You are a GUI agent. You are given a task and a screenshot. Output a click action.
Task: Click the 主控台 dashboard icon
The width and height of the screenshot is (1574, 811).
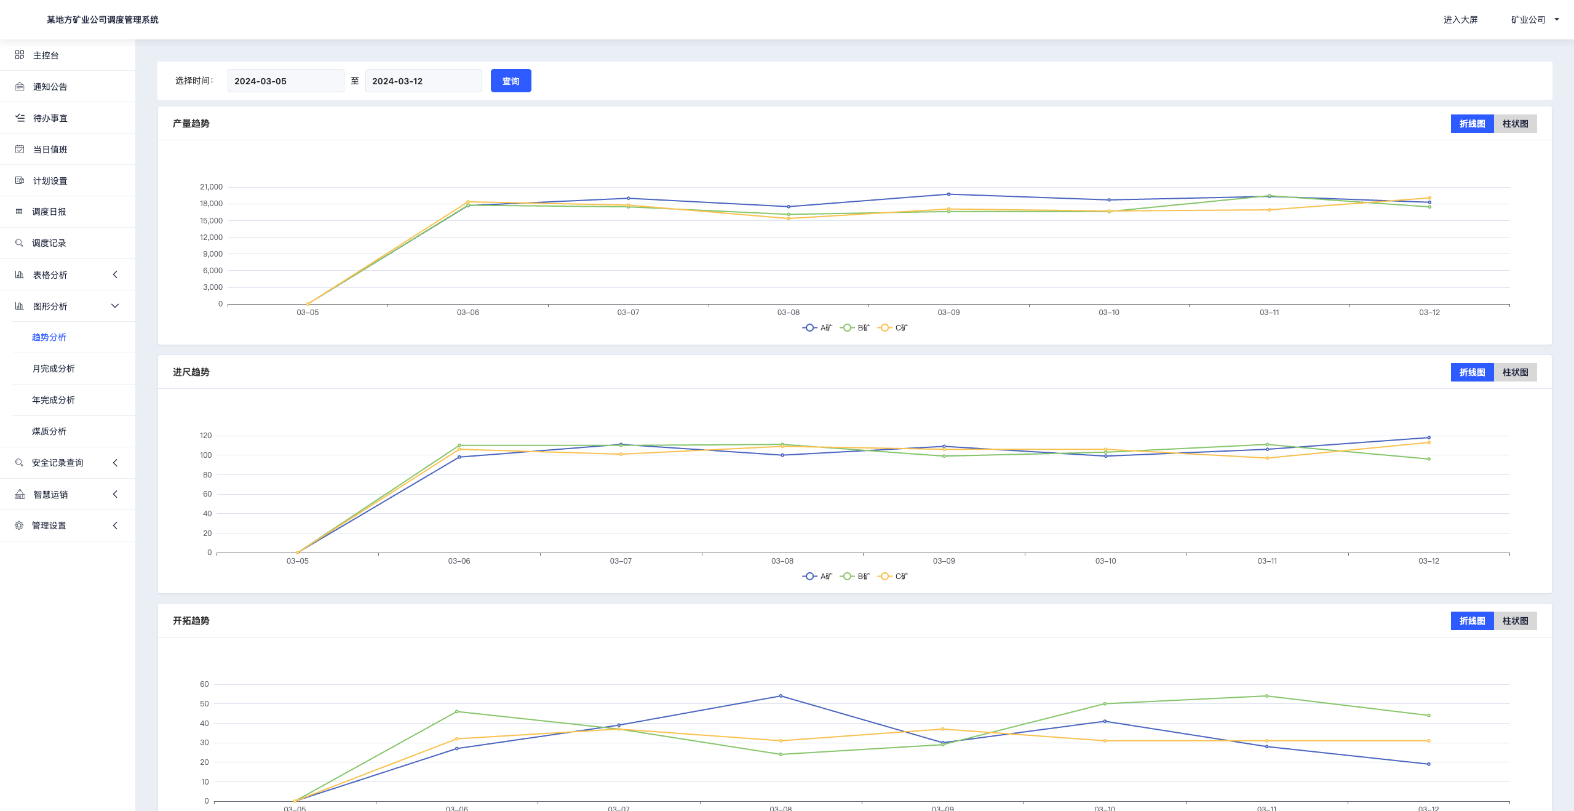tap(20, 55)
